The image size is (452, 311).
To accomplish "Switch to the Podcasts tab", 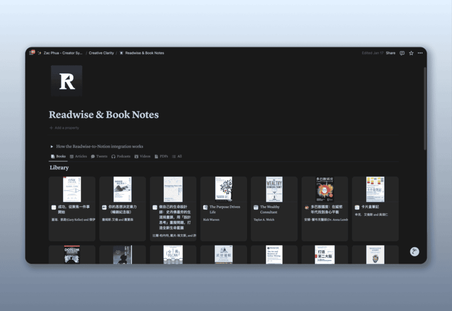I will point(121,156).
